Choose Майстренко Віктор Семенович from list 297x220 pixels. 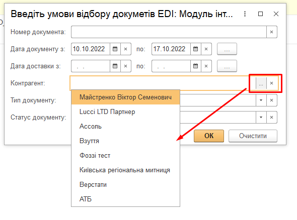point(125,97)
